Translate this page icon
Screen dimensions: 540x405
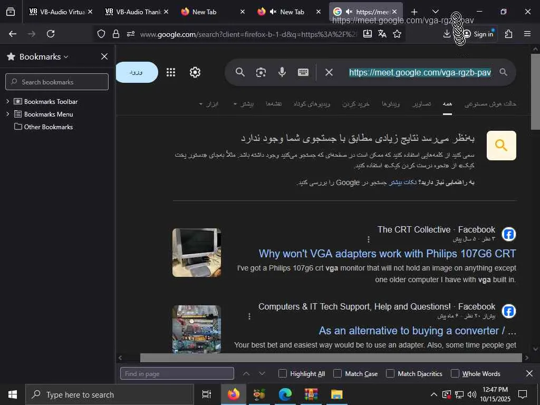pos(382,33)
